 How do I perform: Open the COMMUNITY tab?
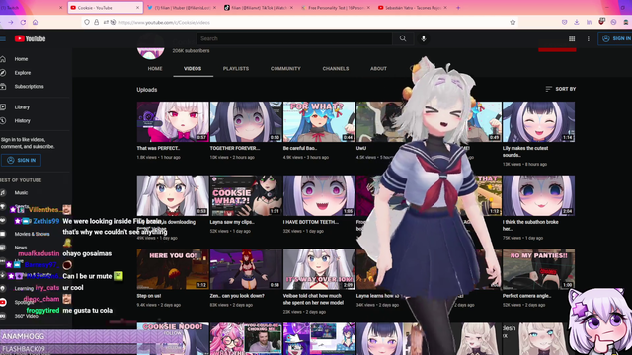285,69
